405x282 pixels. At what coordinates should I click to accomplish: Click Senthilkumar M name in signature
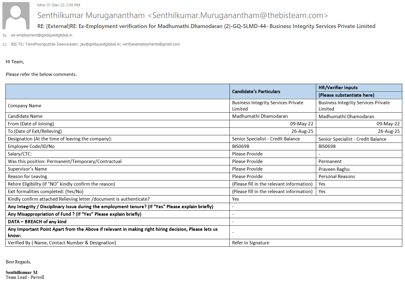coord(22,272)
